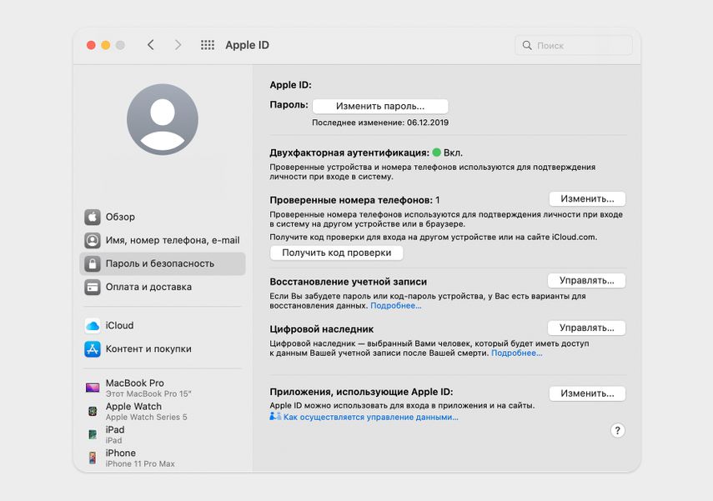Select Пароль и безопасность label
The height and width of the screenshot is (501, 713).
click(160, 263)
